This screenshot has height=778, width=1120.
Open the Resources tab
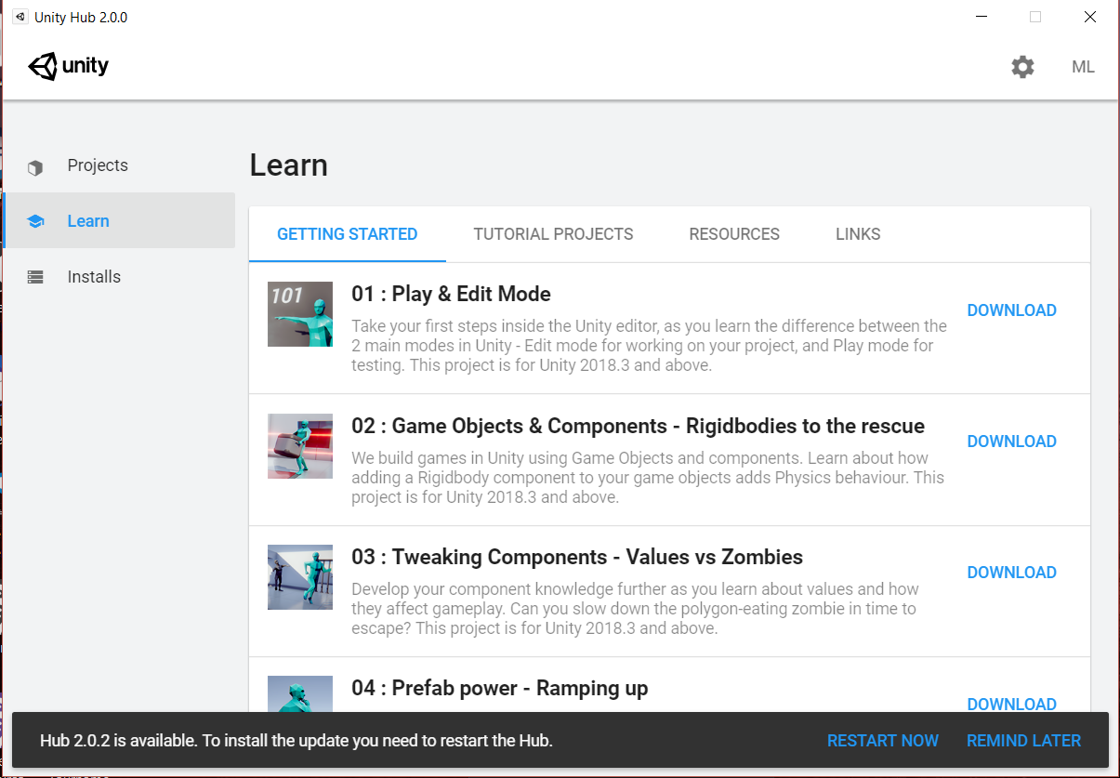coord(734,234)
